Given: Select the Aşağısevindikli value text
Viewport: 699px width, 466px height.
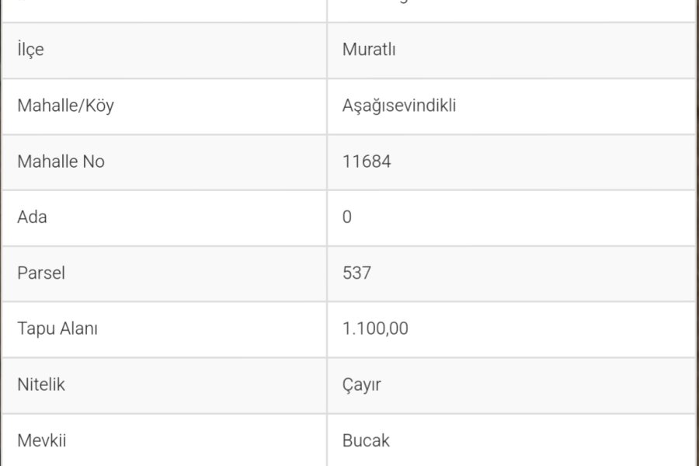Looking at the screenshot, I should point(399,106).
